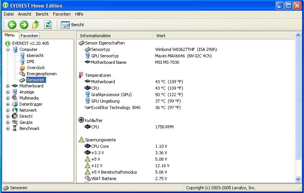Click the Sensoren status bar chip icon
This screenshot has width=304, height=193.
tap(6, 188)
